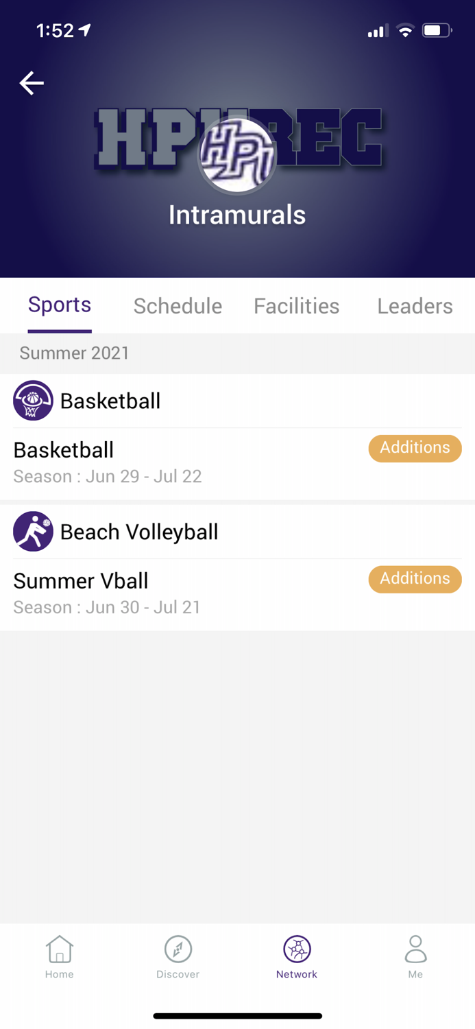Tap the back arrow to exit Intramurals
This screenshot has width=475, height=1029.
pyautogui.click(x=31, y=82)
